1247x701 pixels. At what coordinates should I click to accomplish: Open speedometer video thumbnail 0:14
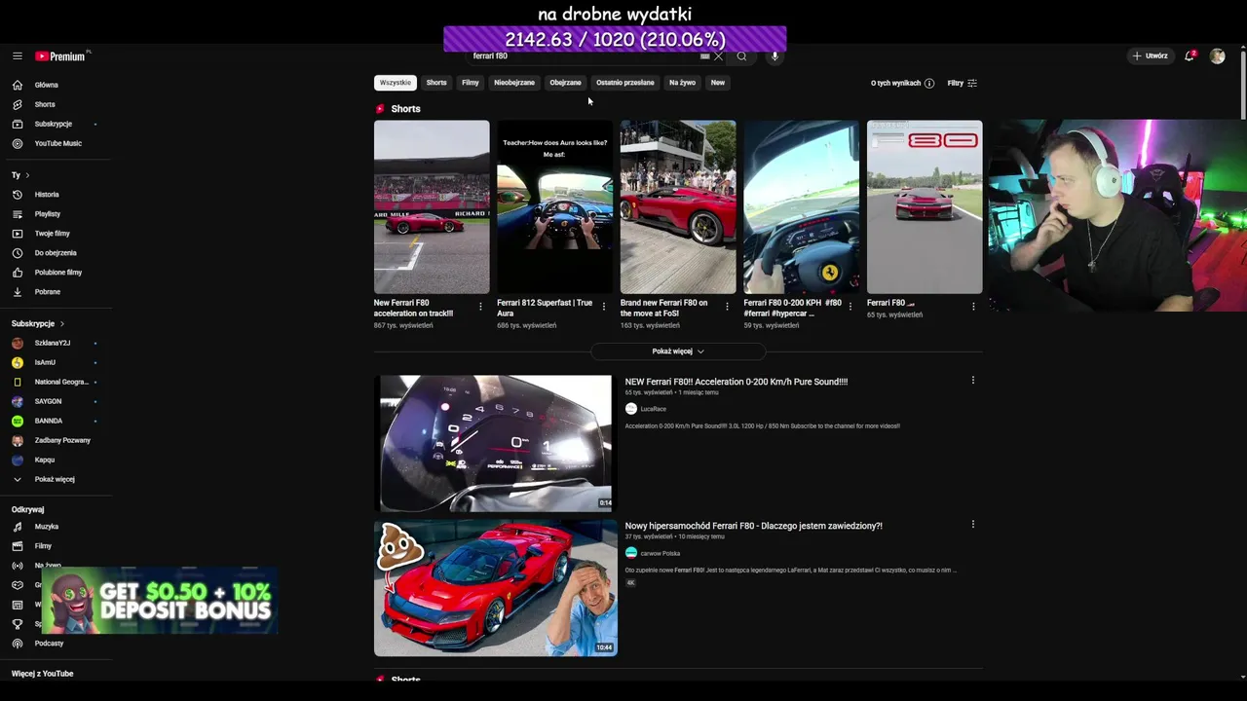(x=495, y=443)
